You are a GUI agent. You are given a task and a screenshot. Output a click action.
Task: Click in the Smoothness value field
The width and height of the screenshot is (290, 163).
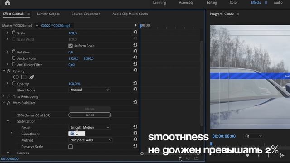pos(77,134)
